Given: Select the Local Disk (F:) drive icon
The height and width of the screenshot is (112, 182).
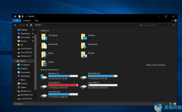Looking at the screenshot, I should (84, 86).
